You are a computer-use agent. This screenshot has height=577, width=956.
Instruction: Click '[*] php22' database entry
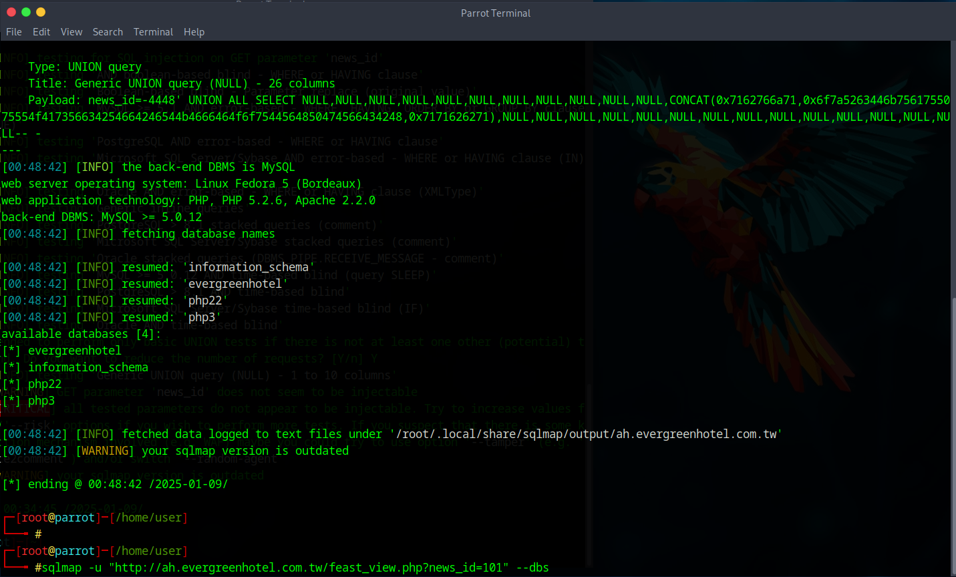[31, 384]
